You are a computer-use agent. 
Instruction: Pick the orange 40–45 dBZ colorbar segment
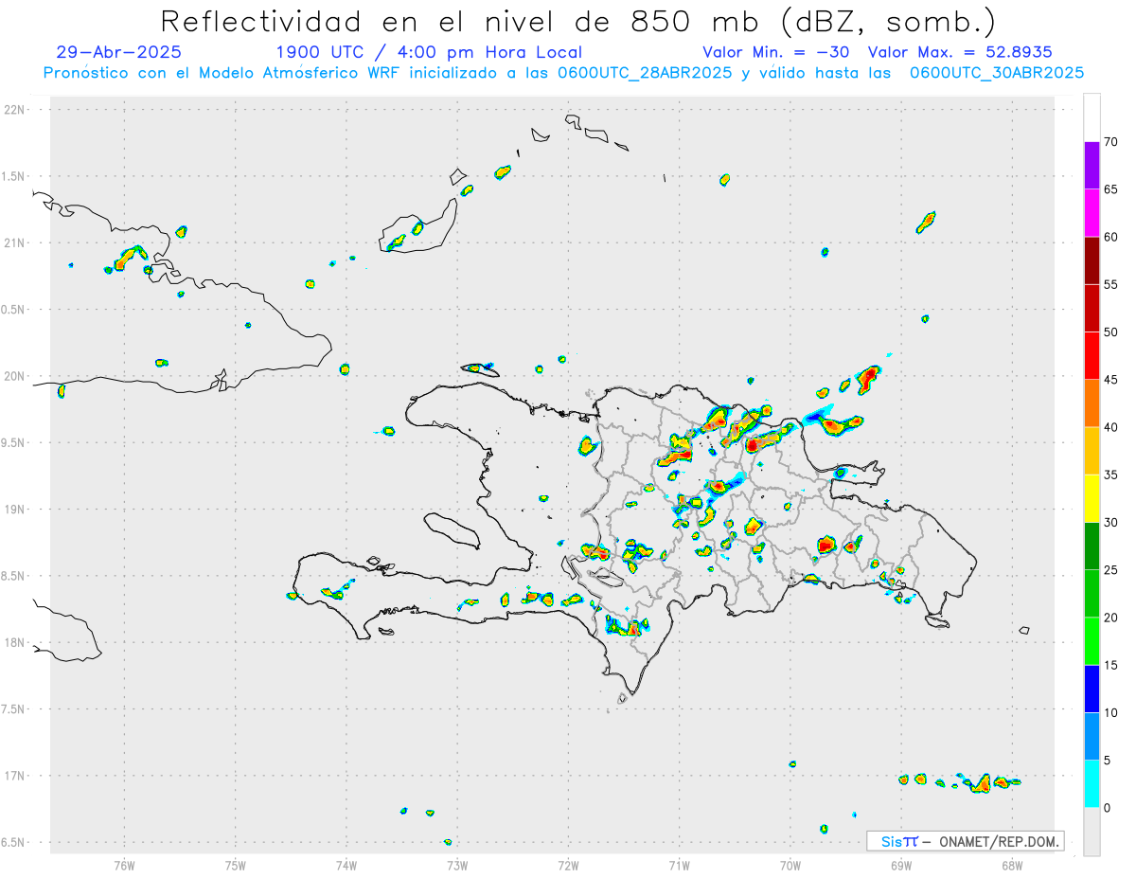click(x=1092, y=403)
